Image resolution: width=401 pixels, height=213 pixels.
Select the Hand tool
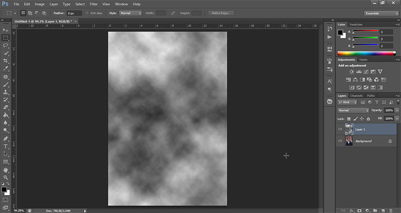(x=5, y=170)
